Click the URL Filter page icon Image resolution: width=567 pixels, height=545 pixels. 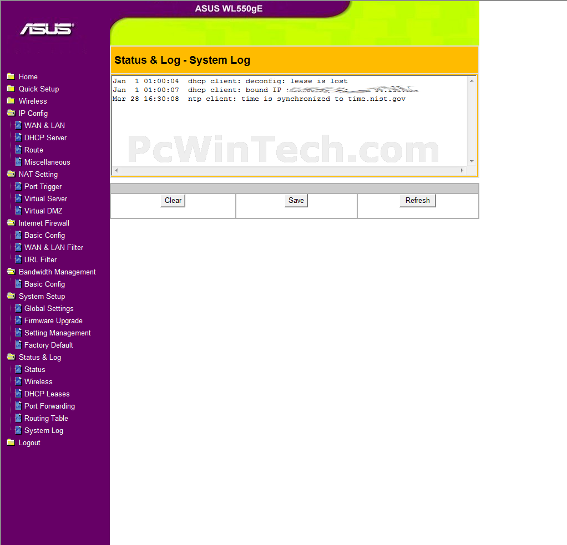click(18, 259)
